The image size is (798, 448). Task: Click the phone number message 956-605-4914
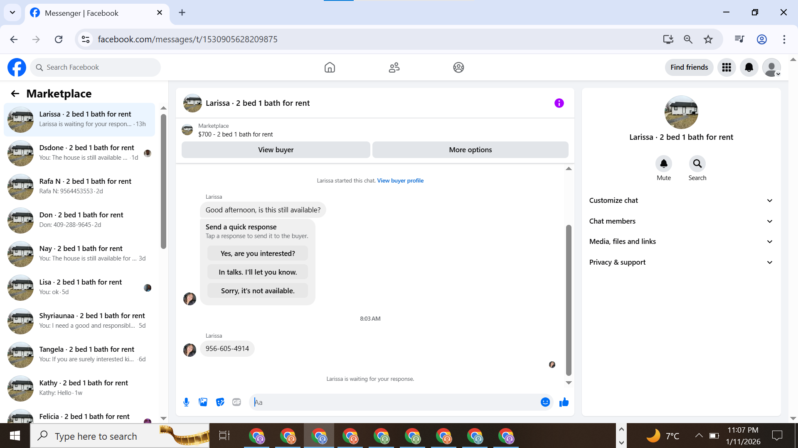pos(227,348)
